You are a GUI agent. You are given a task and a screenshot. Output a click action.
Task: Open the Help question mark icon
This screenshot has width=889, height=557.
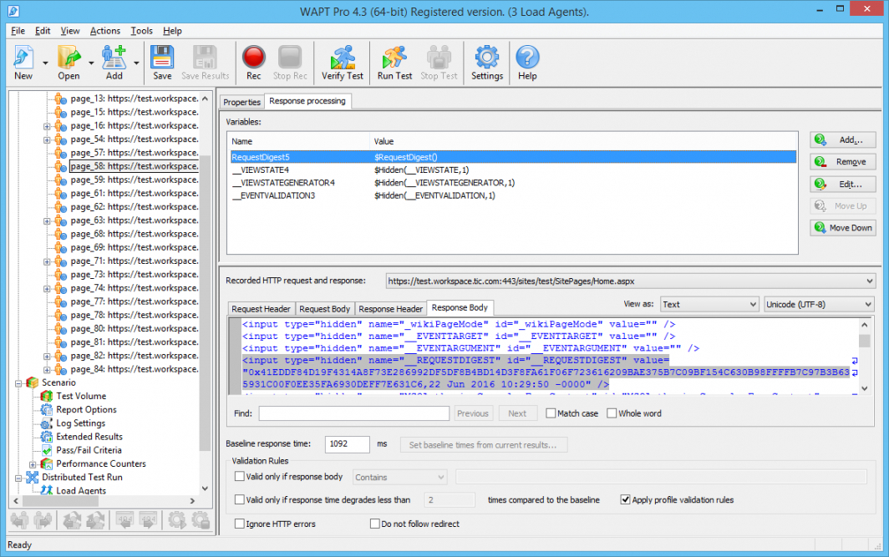point(527,58)
